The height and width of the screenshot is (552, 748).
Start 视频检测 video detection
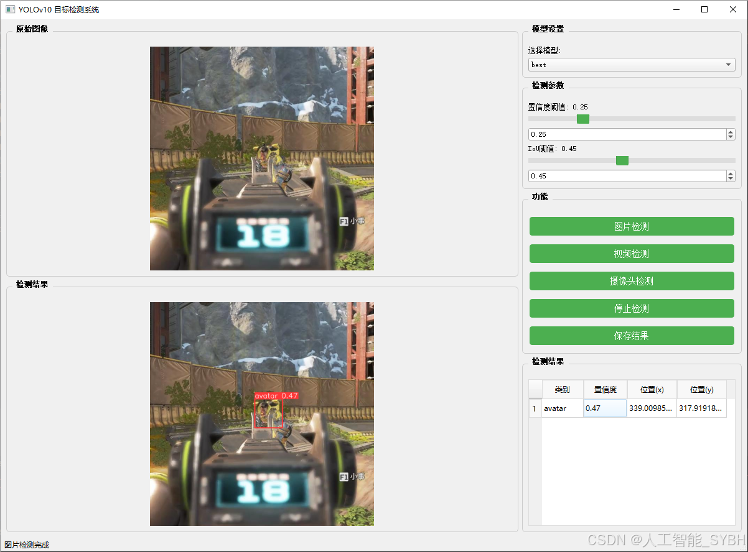point(632,254)
